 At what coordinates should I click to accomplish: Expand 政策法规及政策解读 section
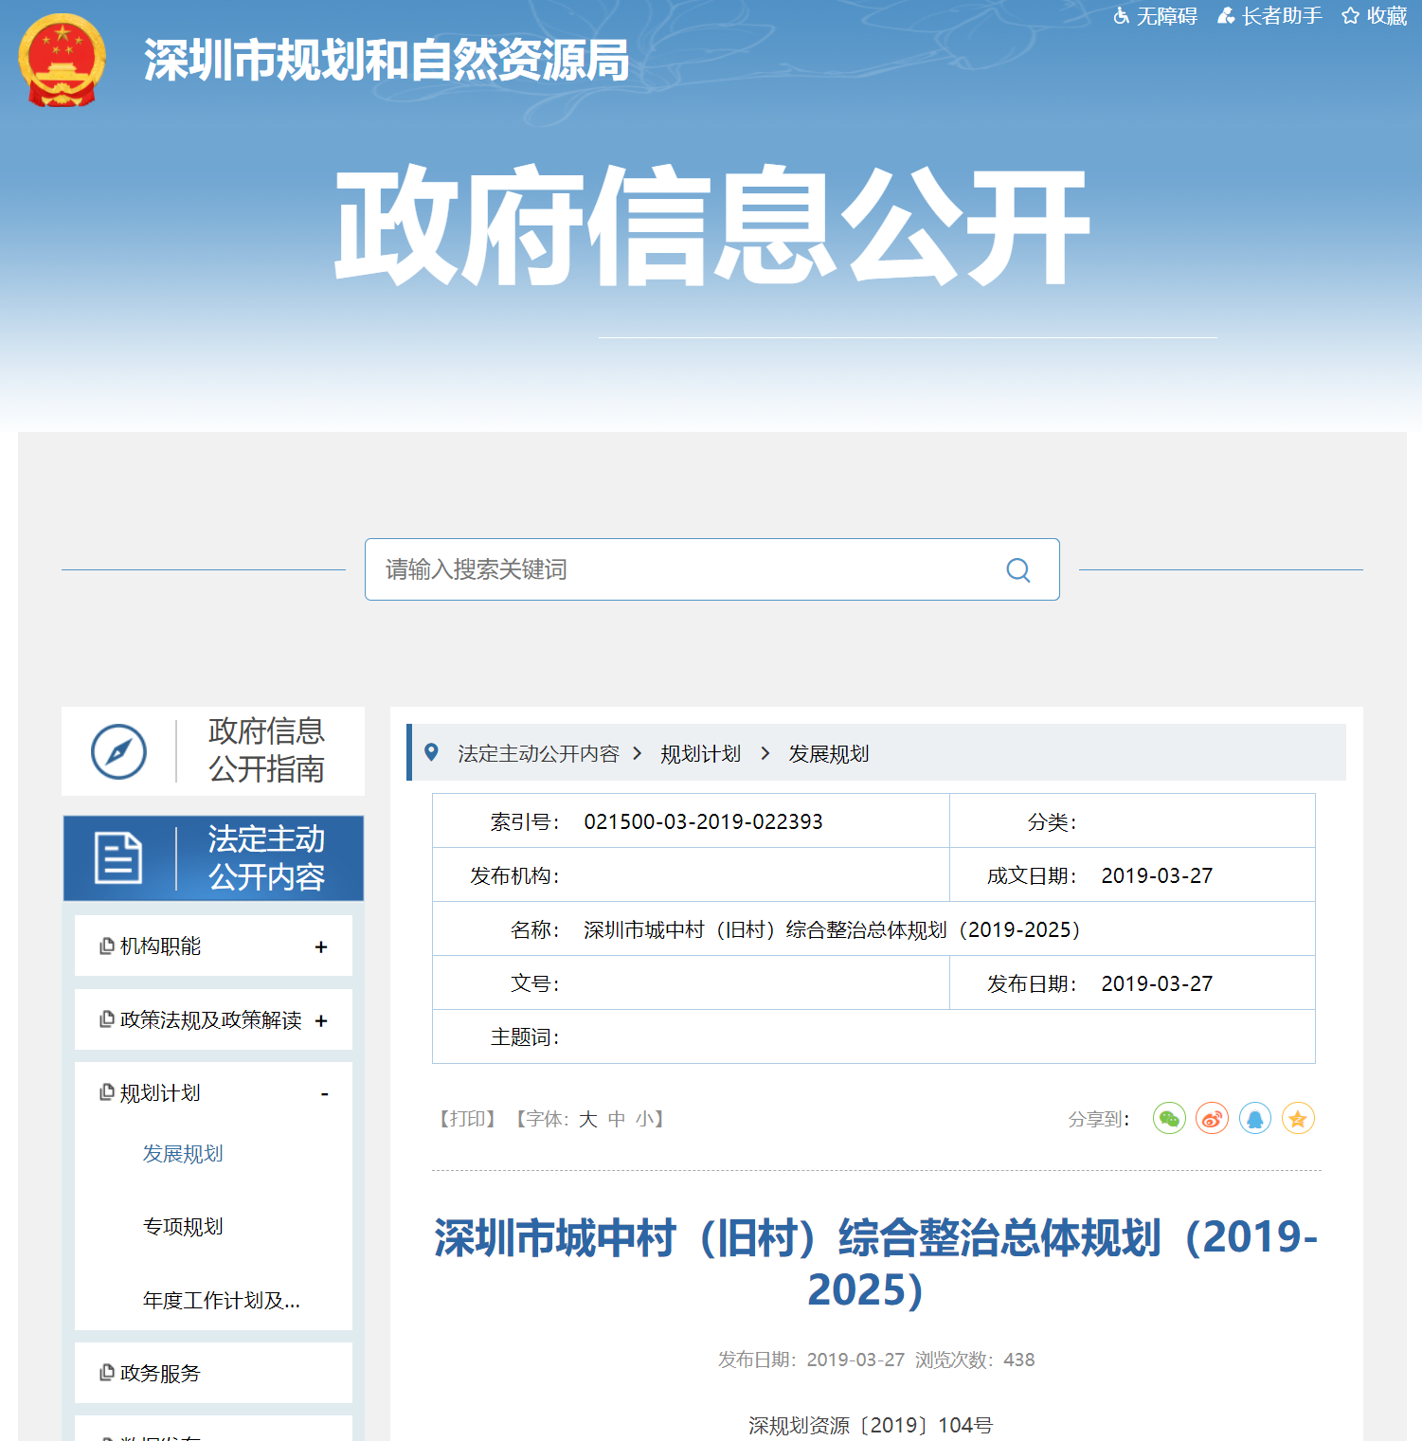tap(321, 1020)
